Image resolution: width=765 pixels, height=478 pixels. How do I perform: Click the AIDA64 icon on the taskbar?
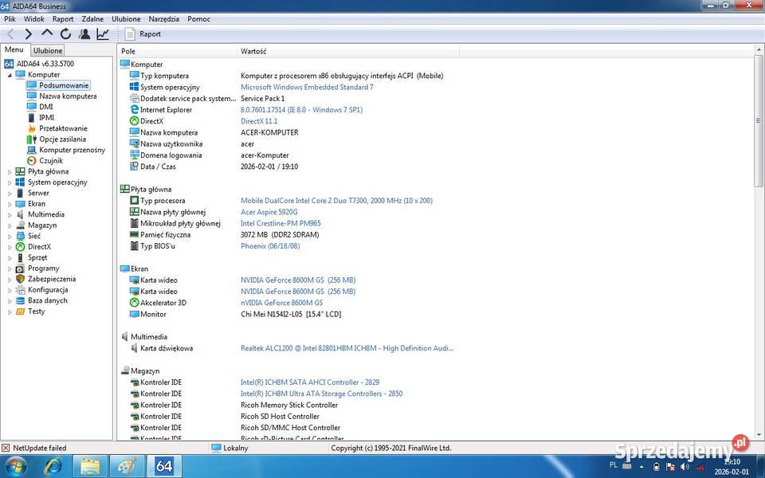tap(163, 466)
